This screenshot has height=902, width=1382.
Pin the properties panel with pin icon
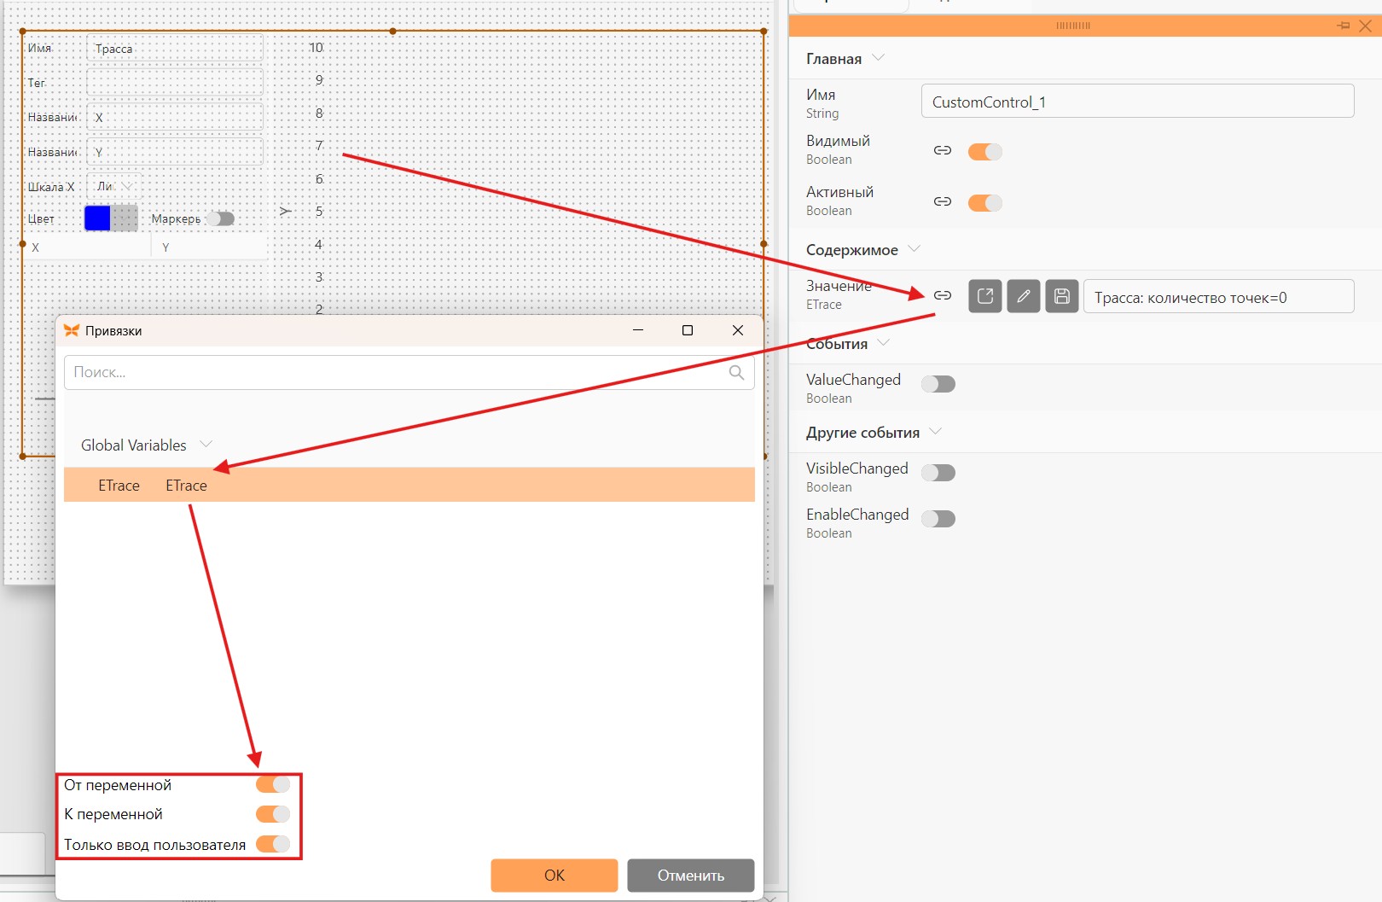click(x=1344, y=26)
